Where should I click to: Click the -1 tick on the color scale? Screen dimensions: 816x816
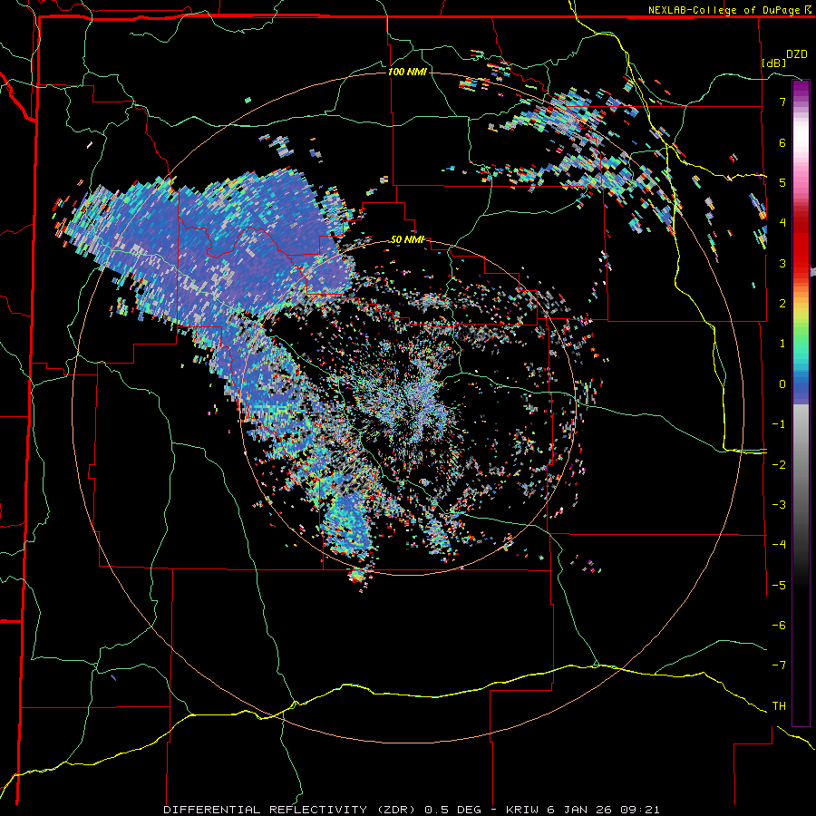tap(779, 424)
